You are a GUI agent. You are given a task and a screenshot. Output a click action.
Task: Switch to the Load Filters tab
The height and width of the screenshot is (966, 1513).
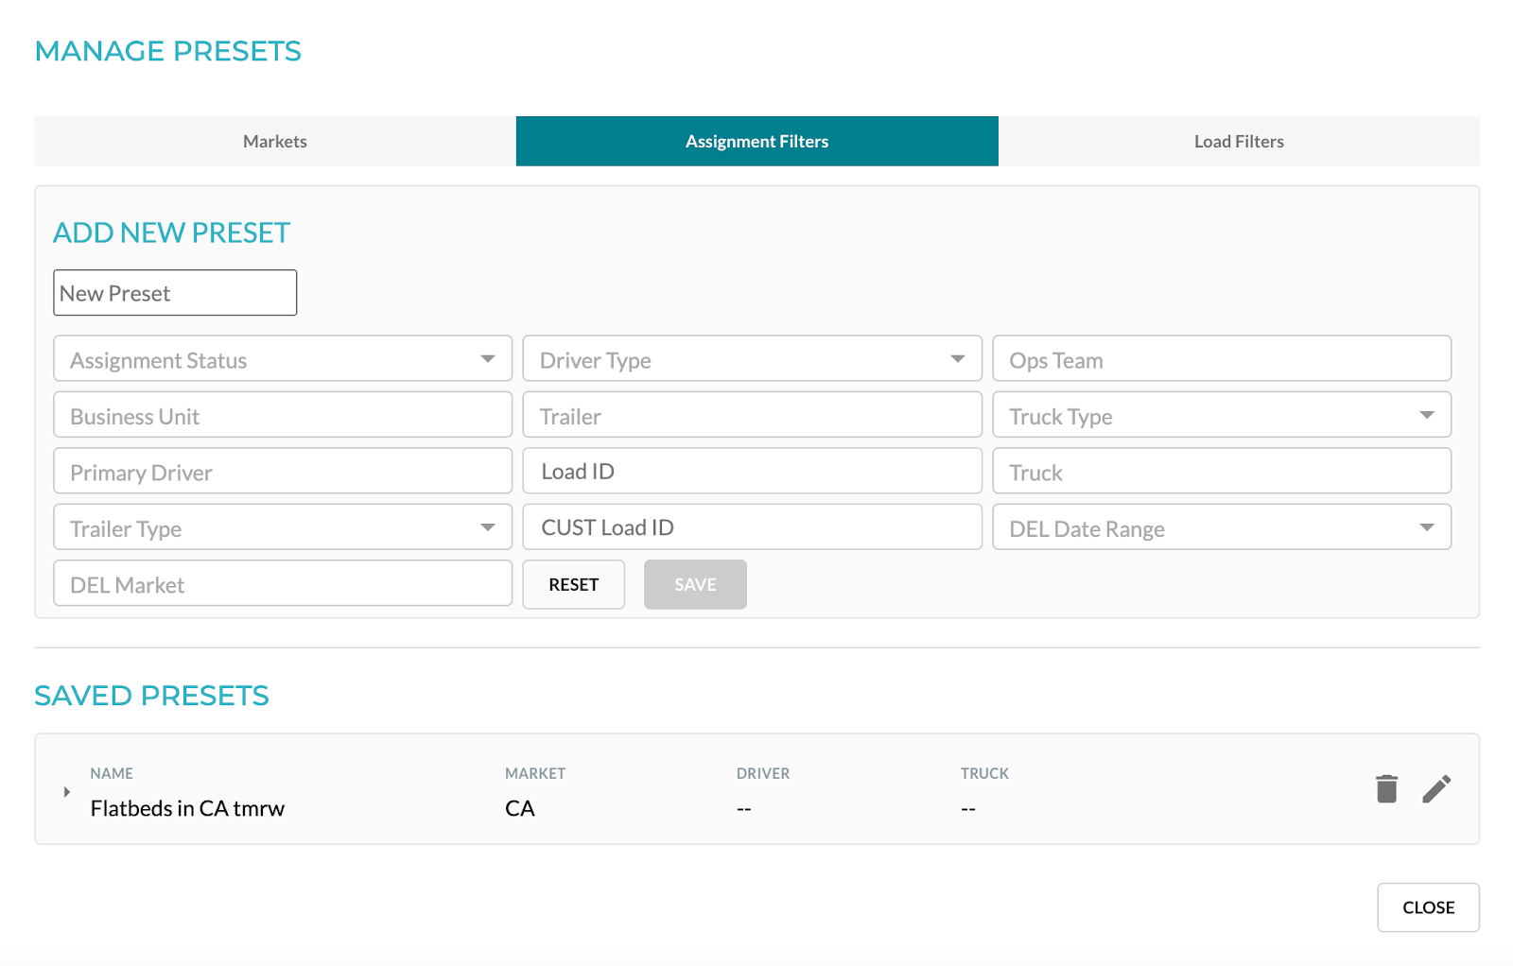(1238, 141)
